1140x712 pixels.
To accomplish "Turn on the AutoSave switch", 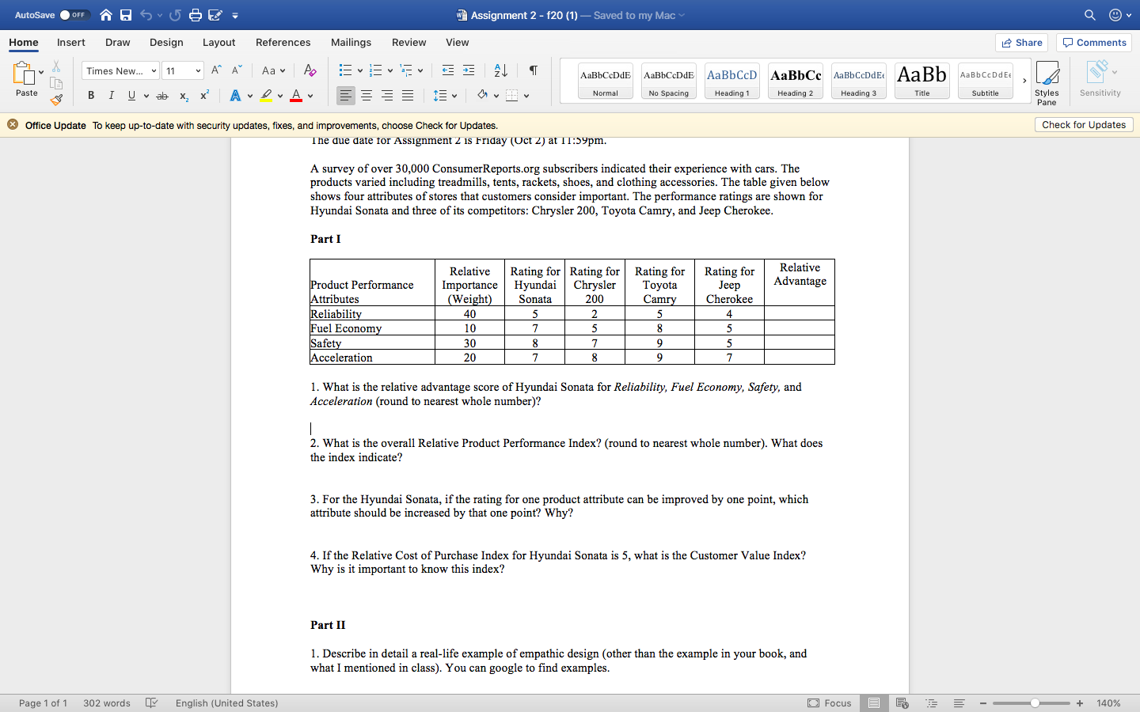I will pyautogui.click(x=74, y=15).
